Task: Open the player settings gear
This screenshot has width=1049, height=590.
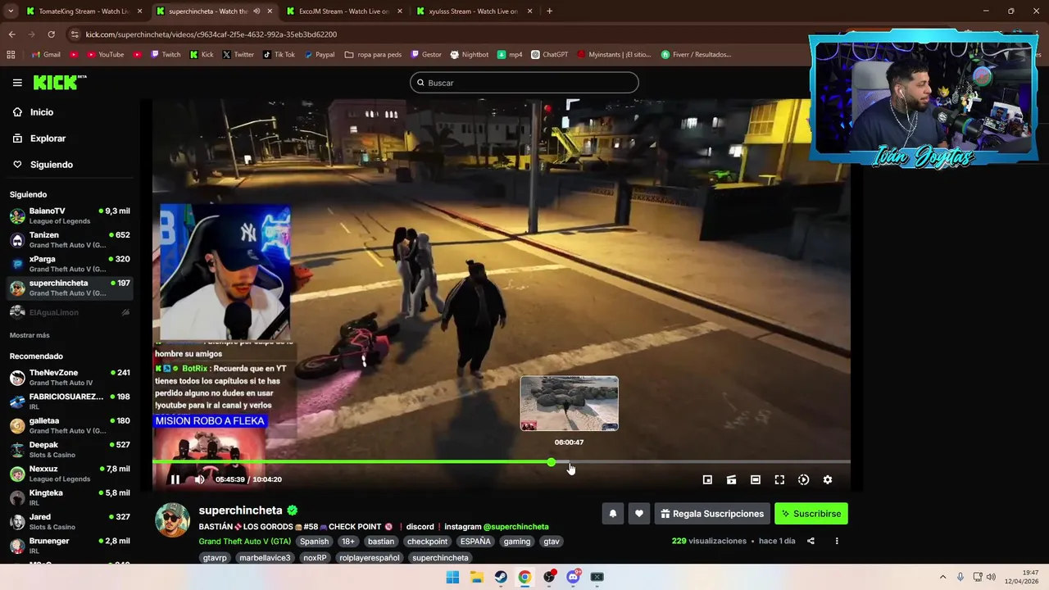Action: pyautogui.click(x=828, y=479)
